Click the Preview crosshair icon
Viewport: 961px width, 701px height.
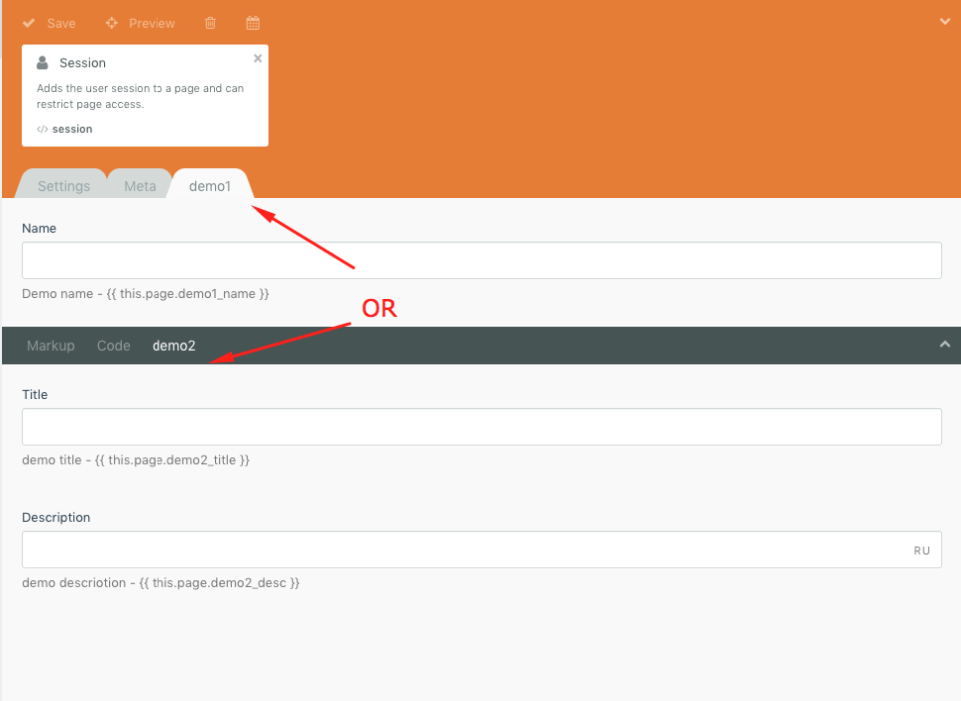pyautogui.click(x=112, y=24)
